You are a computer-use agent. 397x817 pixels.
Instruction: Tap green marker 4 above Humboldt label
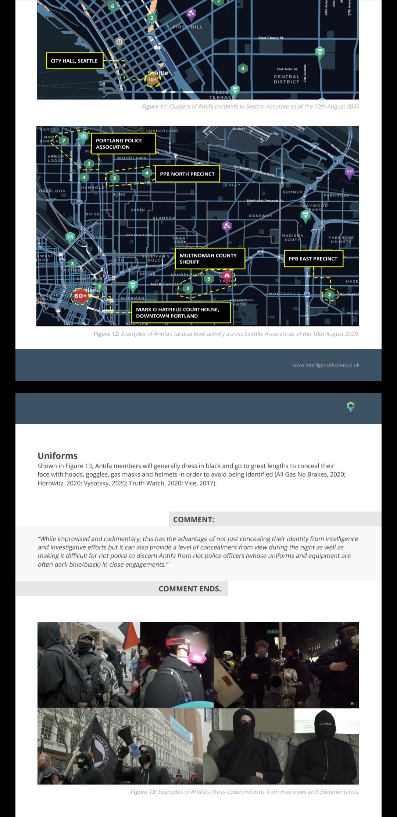[x=84, y=177]
